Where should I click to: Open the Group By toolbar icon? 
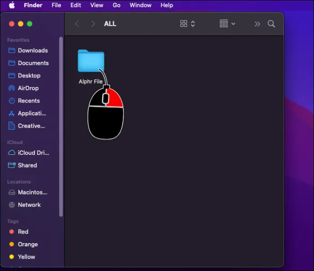[224, 24]
